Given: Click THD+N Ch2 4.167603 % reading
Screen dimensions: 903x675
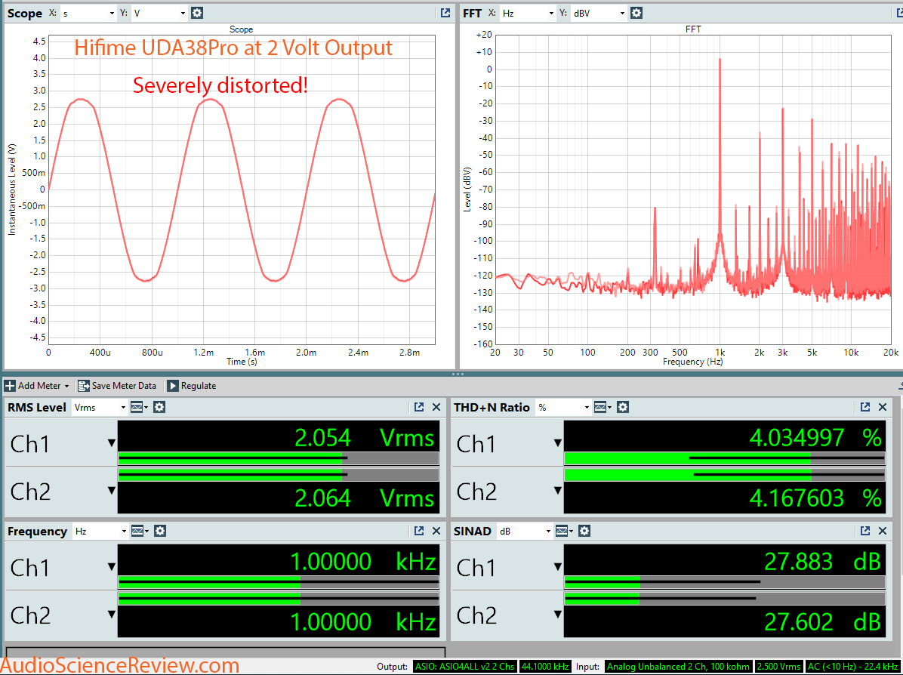Looking at the screenshot, I should coord(815,498).
